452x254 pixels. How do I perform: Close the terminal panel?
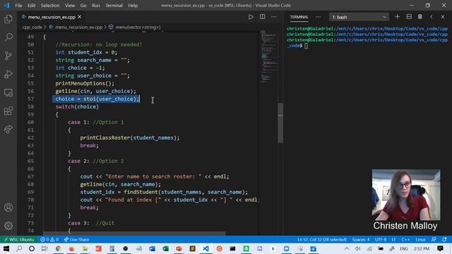[x=443, y=17]
